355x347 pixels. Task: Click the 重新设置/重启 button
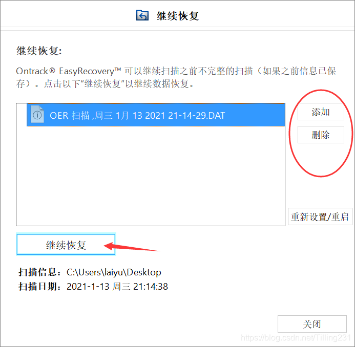[x=320, y=216]
